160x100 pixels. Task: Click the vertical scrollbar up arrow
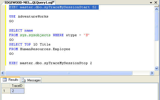[156, 9]
